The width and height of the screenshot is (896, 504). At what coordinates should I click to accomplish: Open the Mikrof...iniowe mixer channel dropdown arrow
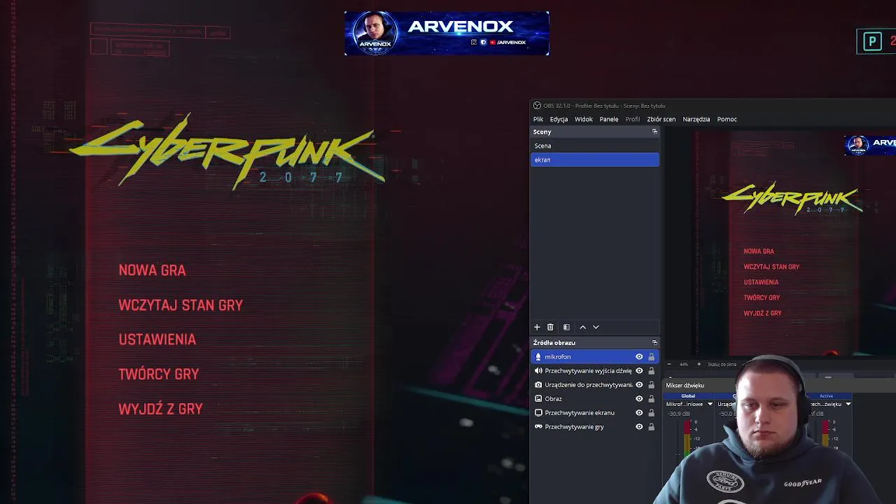pos(710,404)
